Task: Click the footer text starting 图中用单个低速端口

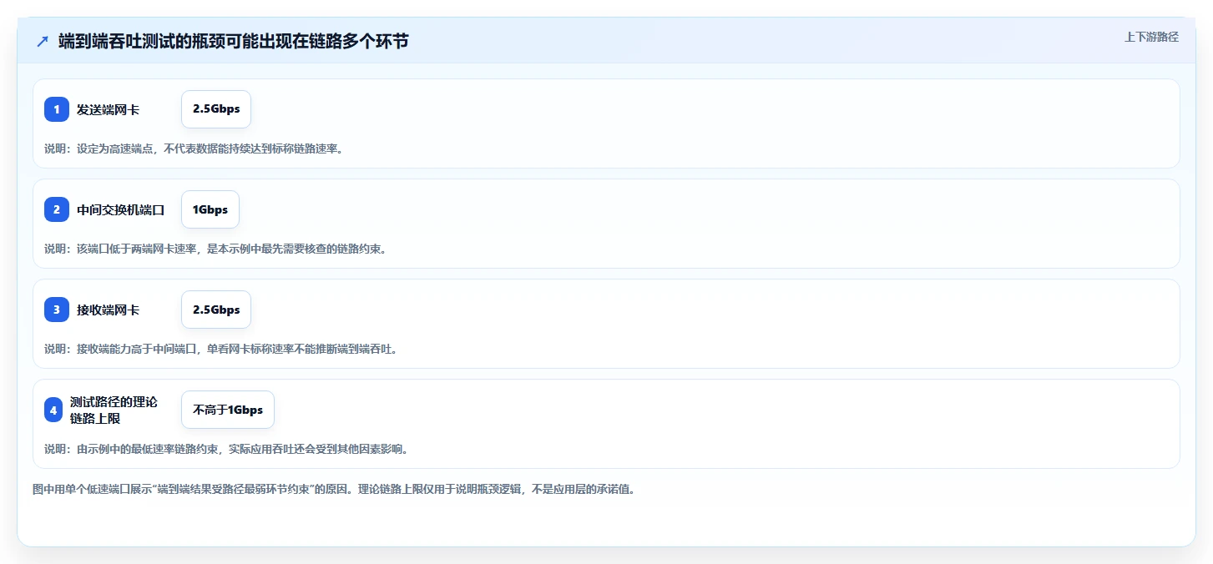Action: tap(334, 490)
